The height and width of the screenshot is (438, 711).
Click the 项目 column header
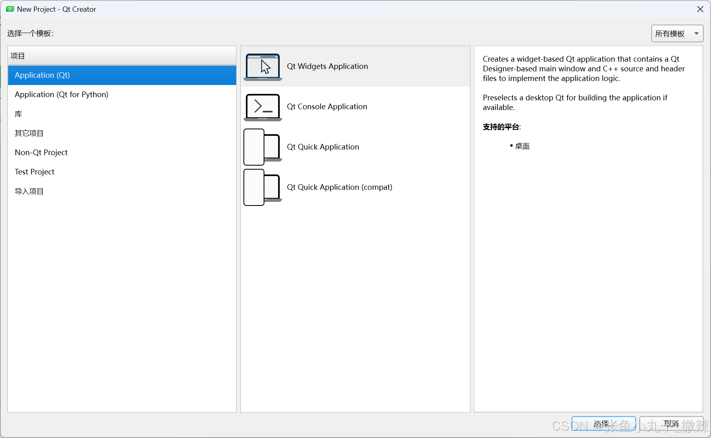coord(122,56)
